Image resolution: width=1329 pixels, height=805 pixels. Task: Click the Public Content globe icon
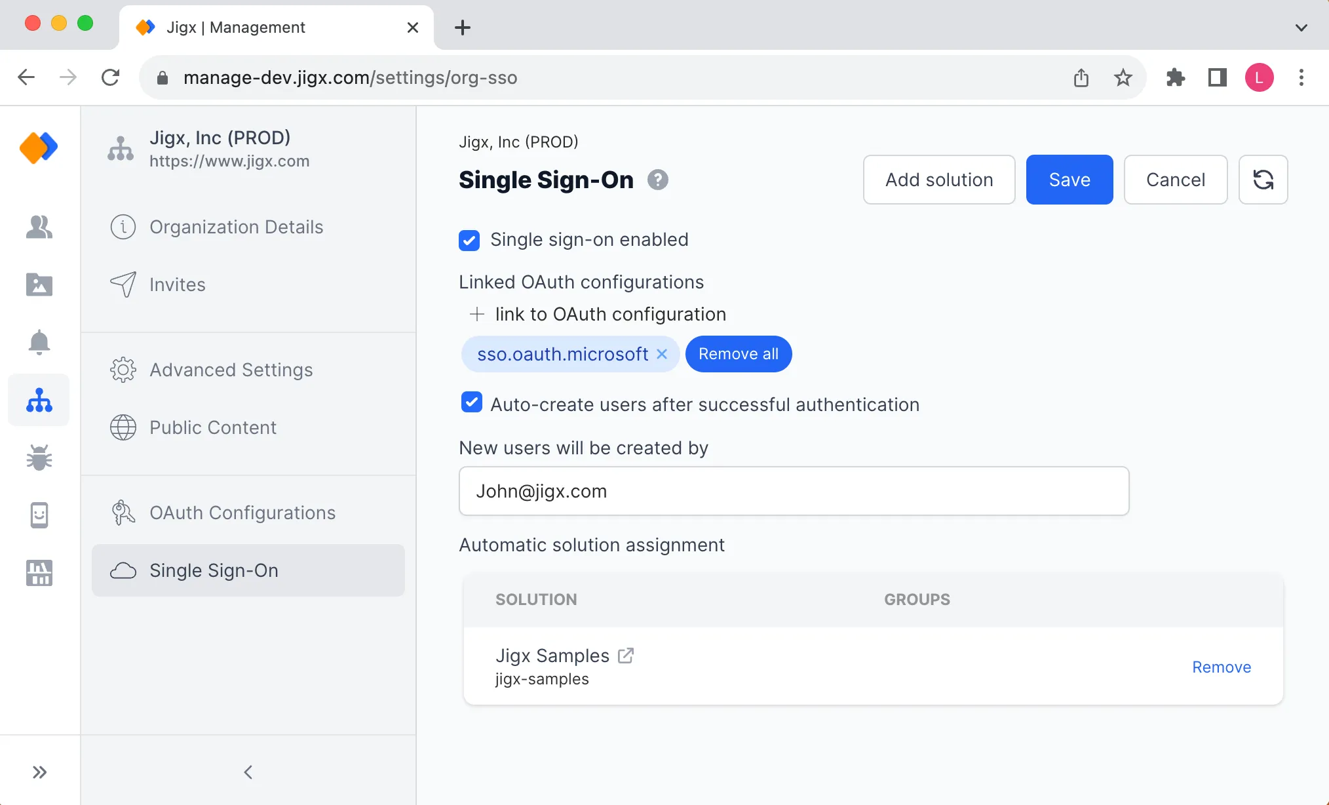123,427
